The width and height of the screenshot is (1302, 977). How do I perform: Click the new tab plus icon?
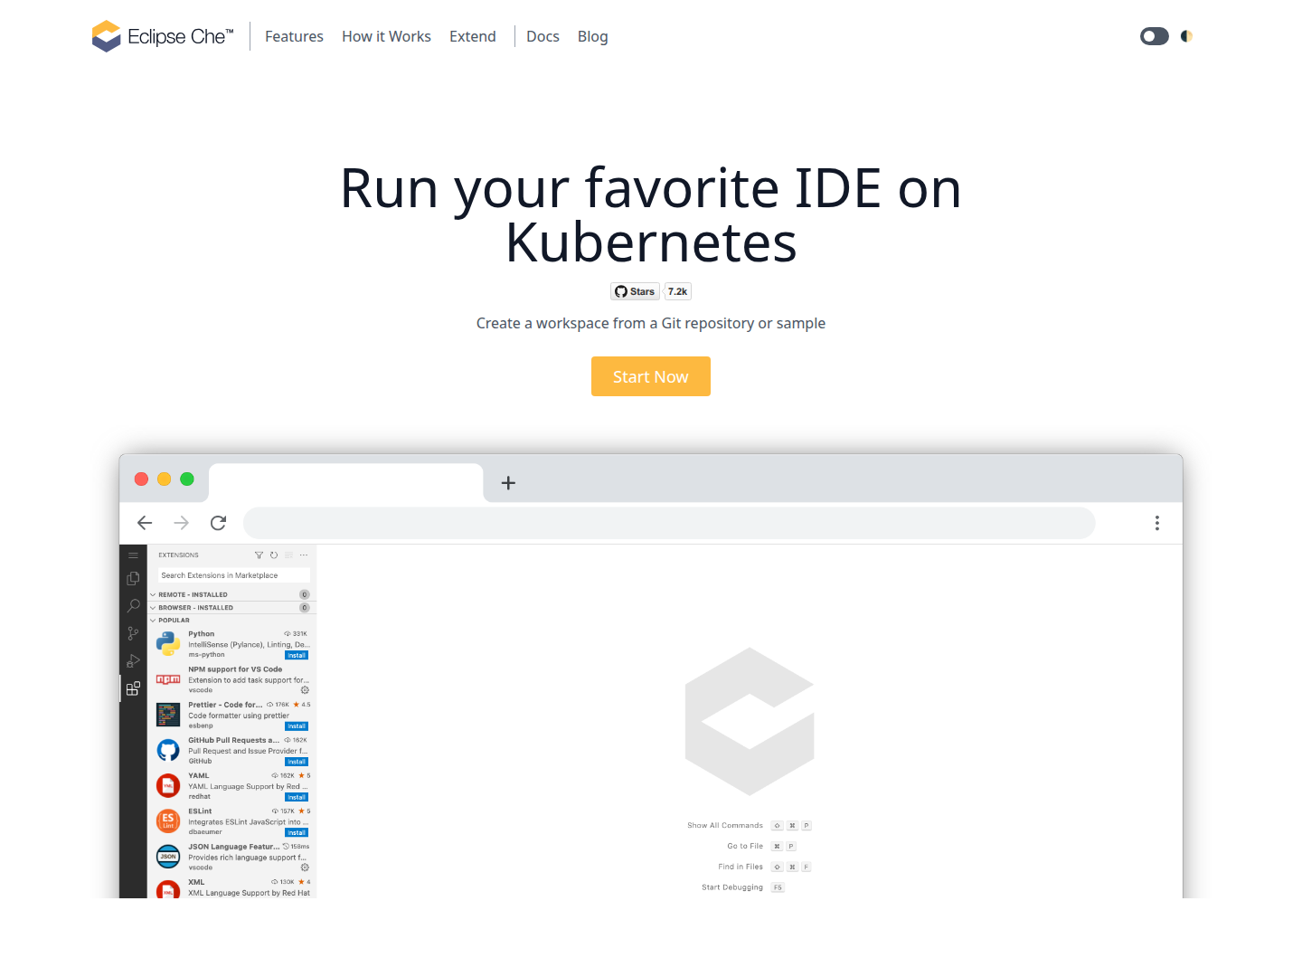tap(508, 483)
